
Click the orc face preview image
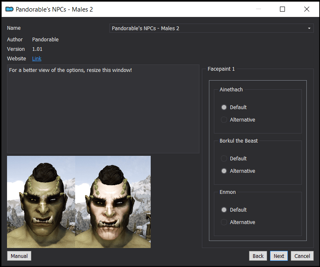(79, 202)
